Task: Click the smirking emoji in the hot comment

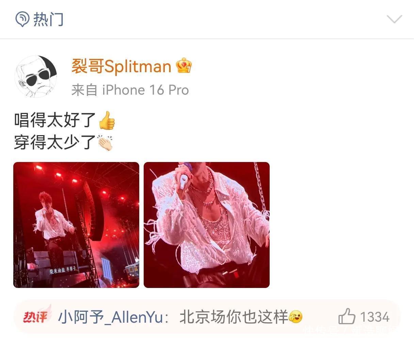Action: click(x=296, y=318)
